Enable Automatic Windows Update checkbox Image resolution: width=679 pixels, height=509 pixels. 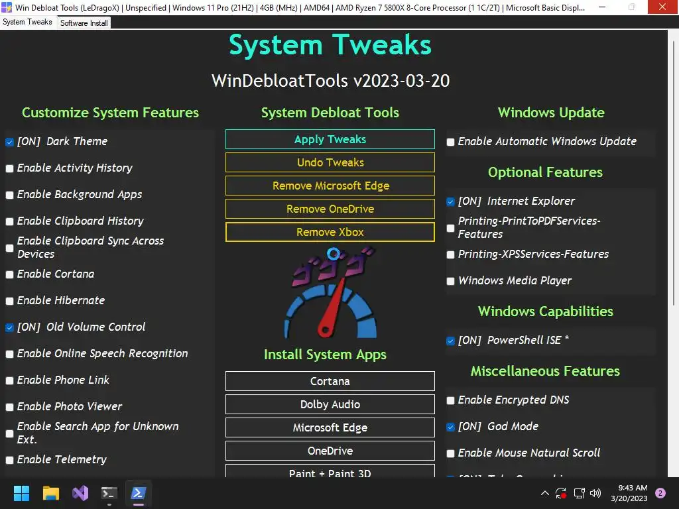(x=450, y=142)
